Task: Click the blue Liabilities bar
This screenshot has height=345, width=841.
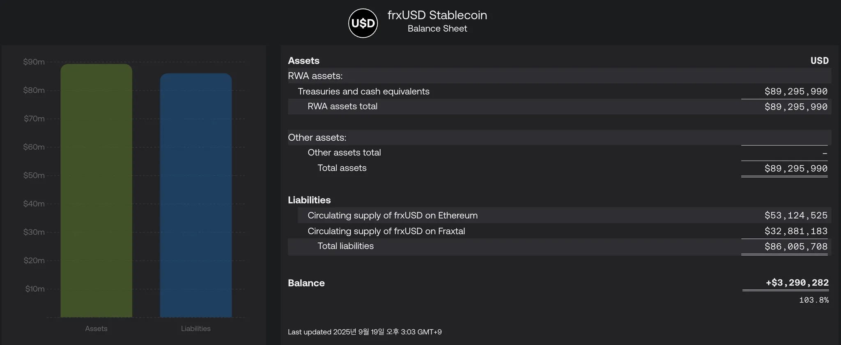Action: [x=196, y=196]
